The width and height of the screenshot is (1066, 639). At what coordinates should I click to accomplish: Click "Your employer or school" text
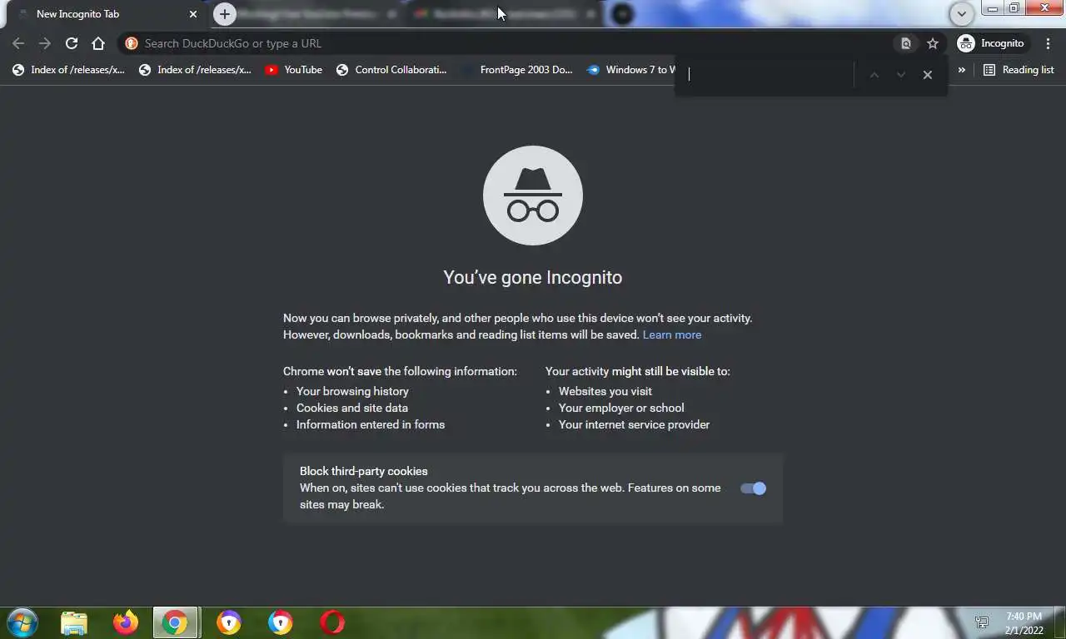coord(621,408)
